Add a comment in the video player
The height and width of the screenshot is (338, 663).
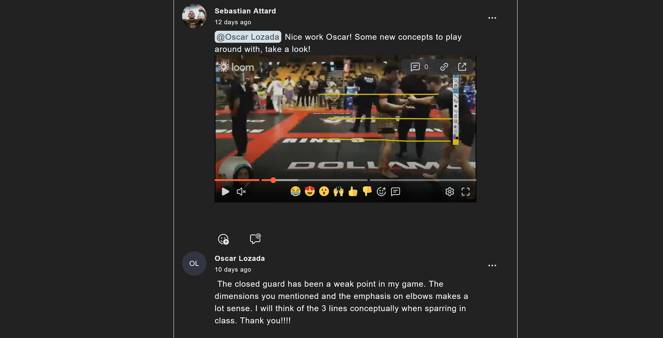[396, 192]
